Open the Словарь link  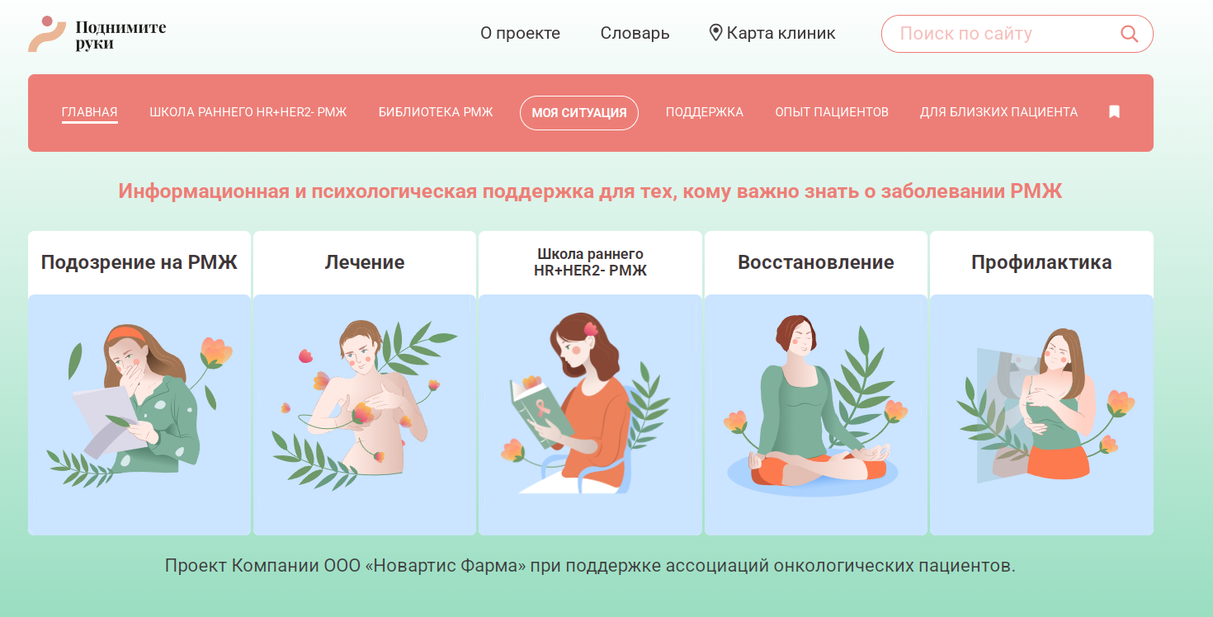tap(635, 34)
